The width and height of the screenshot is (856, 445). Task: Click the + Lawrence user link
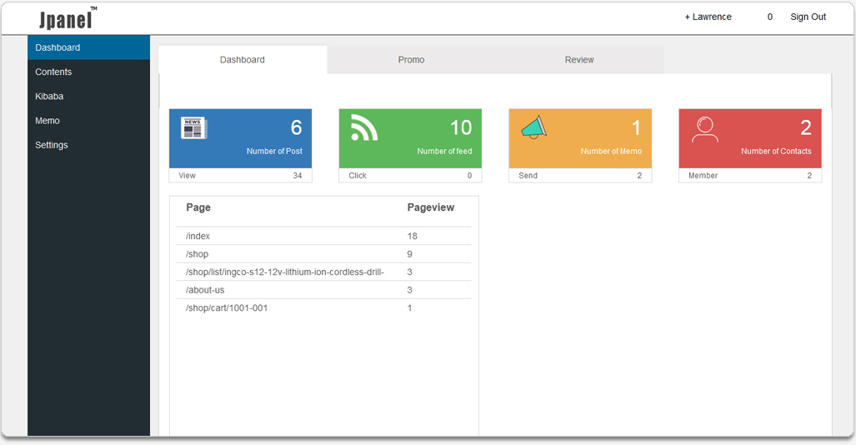pyautogui.click(x=708, y=17)
